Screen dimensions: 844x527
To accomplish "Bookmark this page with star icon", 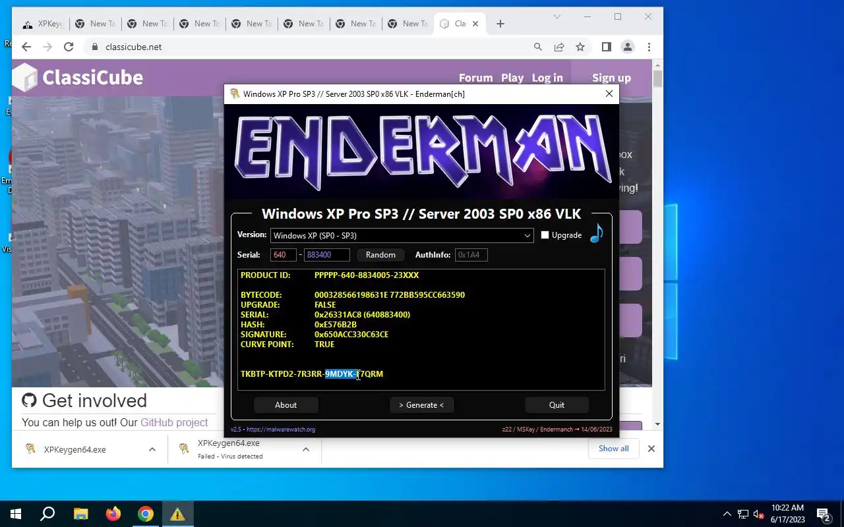I will pyautogui.click(x=580, y=47).
